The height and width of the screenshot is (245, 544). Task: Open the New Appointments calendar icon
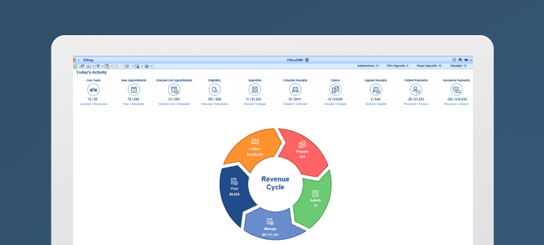(134, 90)
